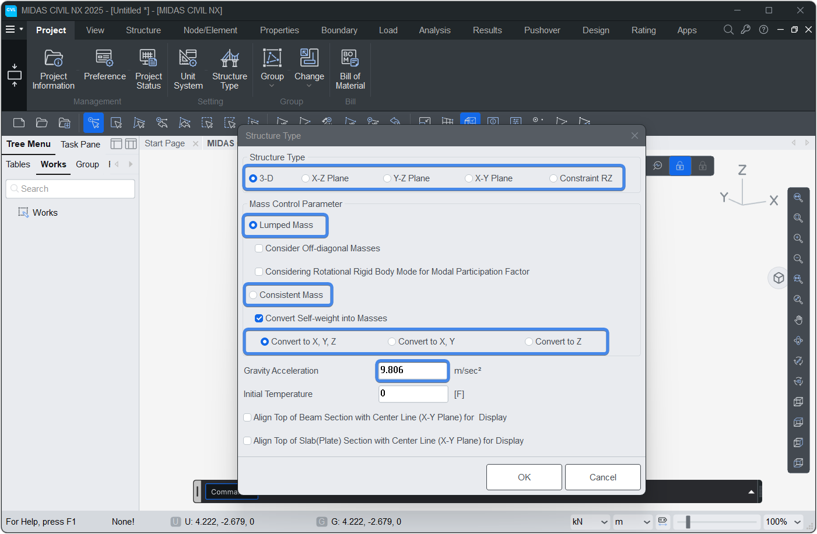Click the search magnifier in the ribbon bar

[x=728, y=30]
